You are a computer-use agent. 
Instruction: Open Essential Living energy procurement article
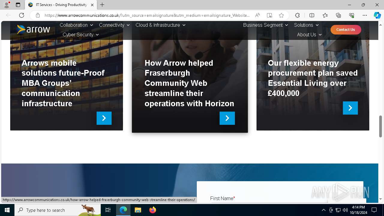[313, 78]
